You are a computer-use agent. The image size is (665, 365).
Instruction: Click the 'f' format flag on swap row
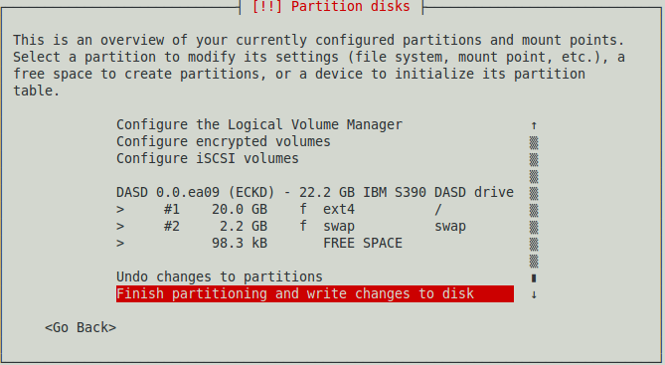point(303,226)
